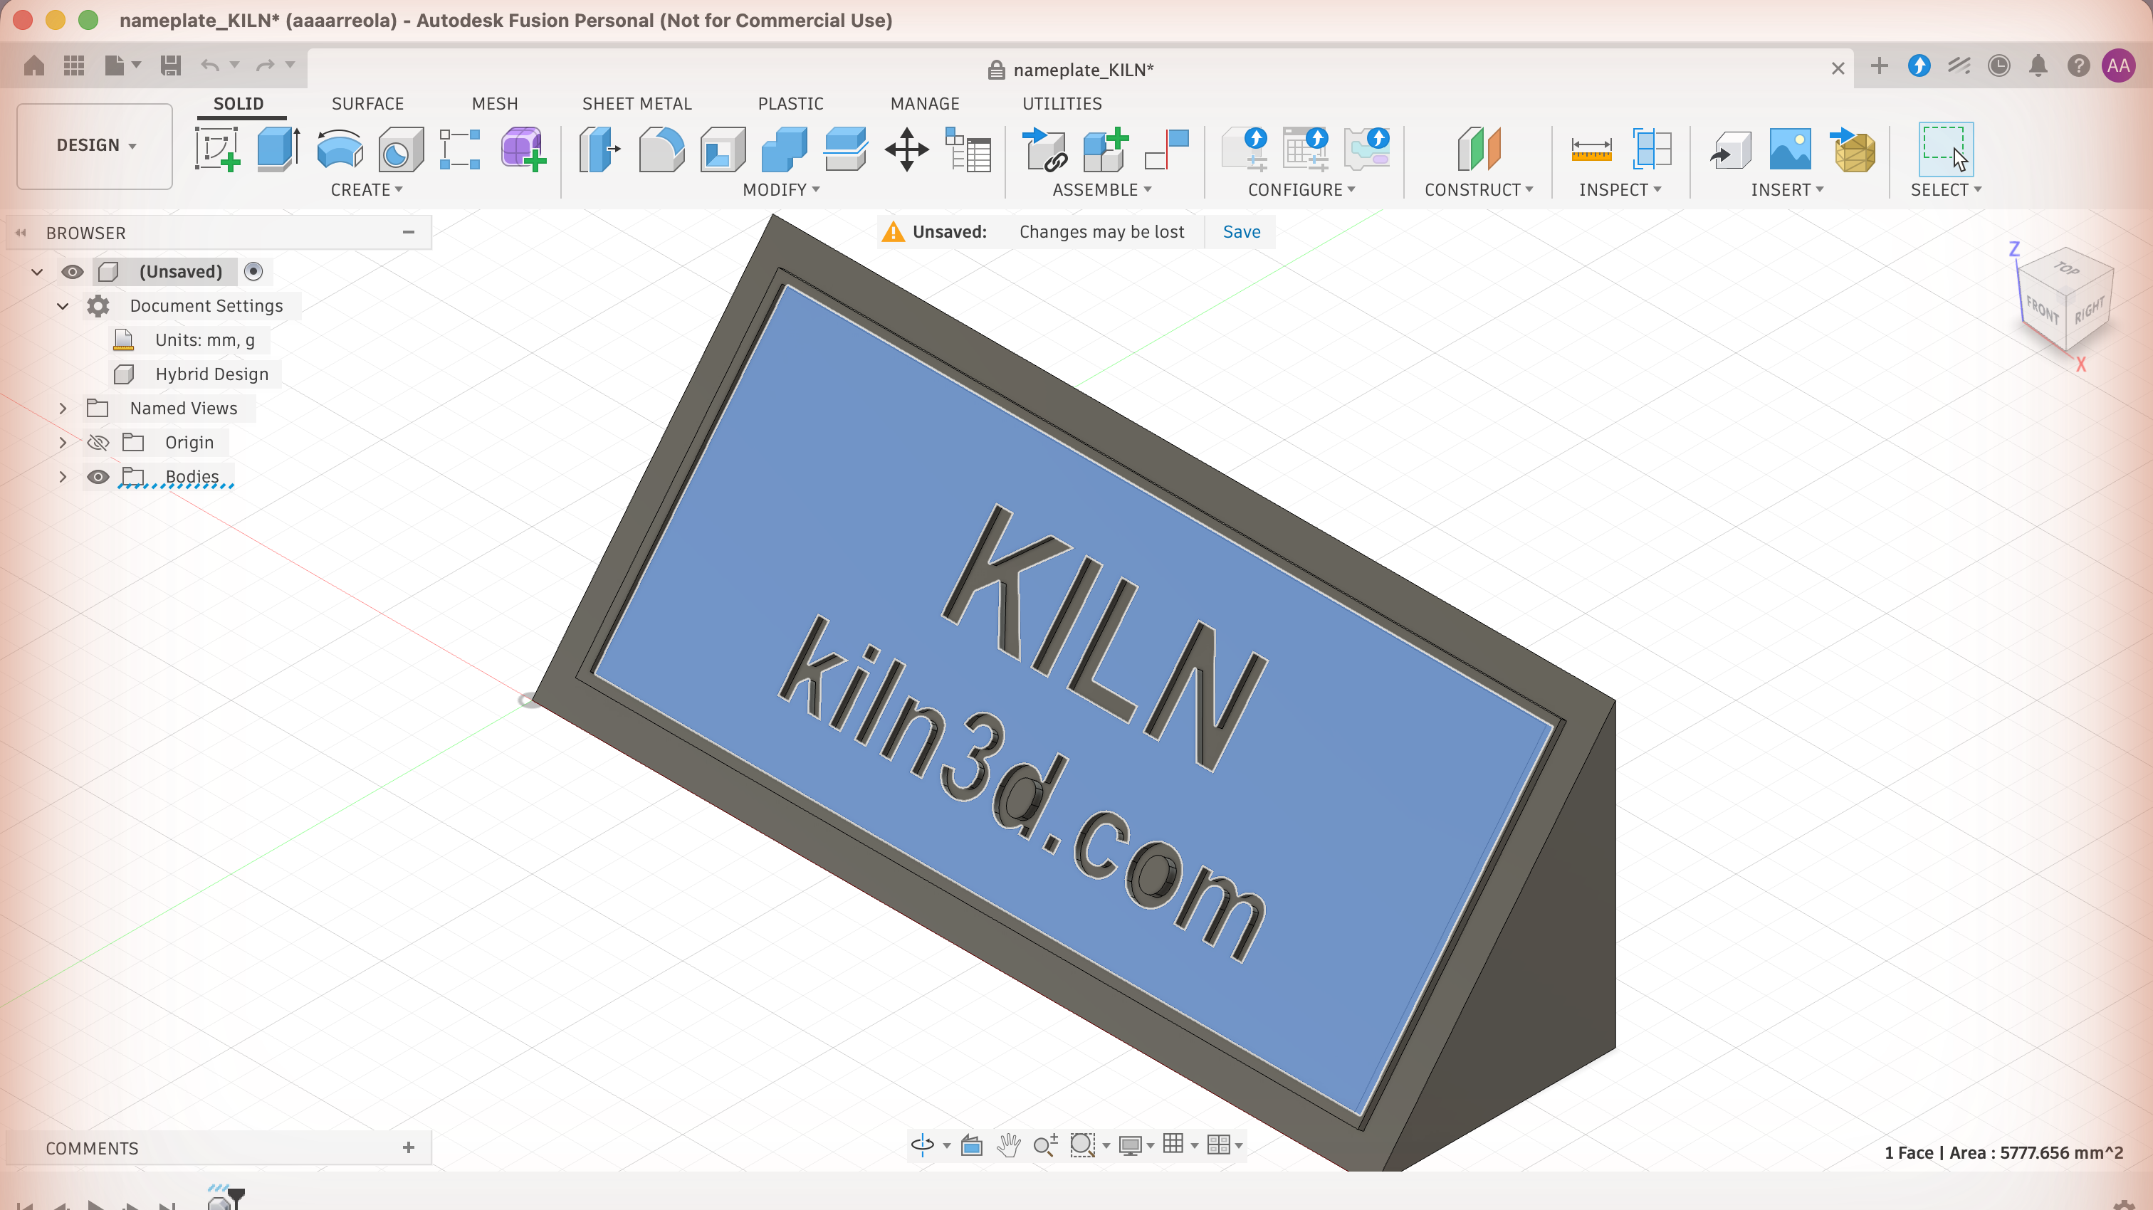The height and width of the screenshot is (1210, 2153).
Task: Open the Data Panel grid icon
Action: pyautogui.click(x=74, y=65)
